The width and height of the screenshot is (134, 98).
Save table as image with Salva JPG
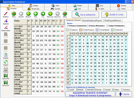(x=6, y=76)
